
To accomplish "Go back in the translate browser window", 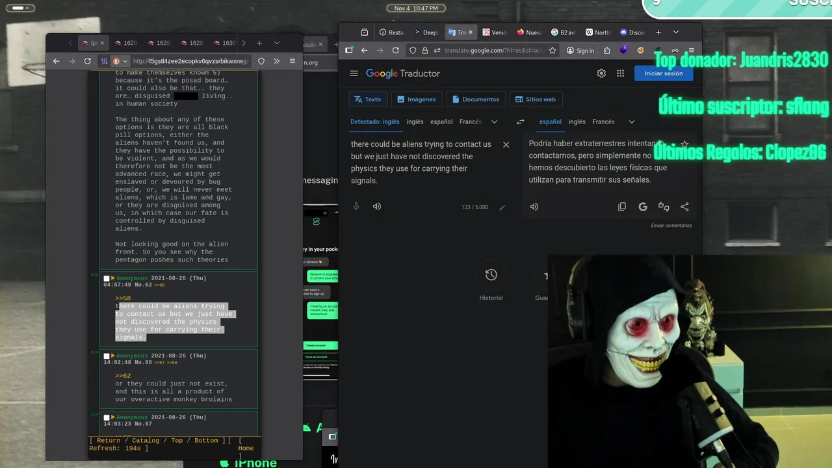I will [364, 50].
